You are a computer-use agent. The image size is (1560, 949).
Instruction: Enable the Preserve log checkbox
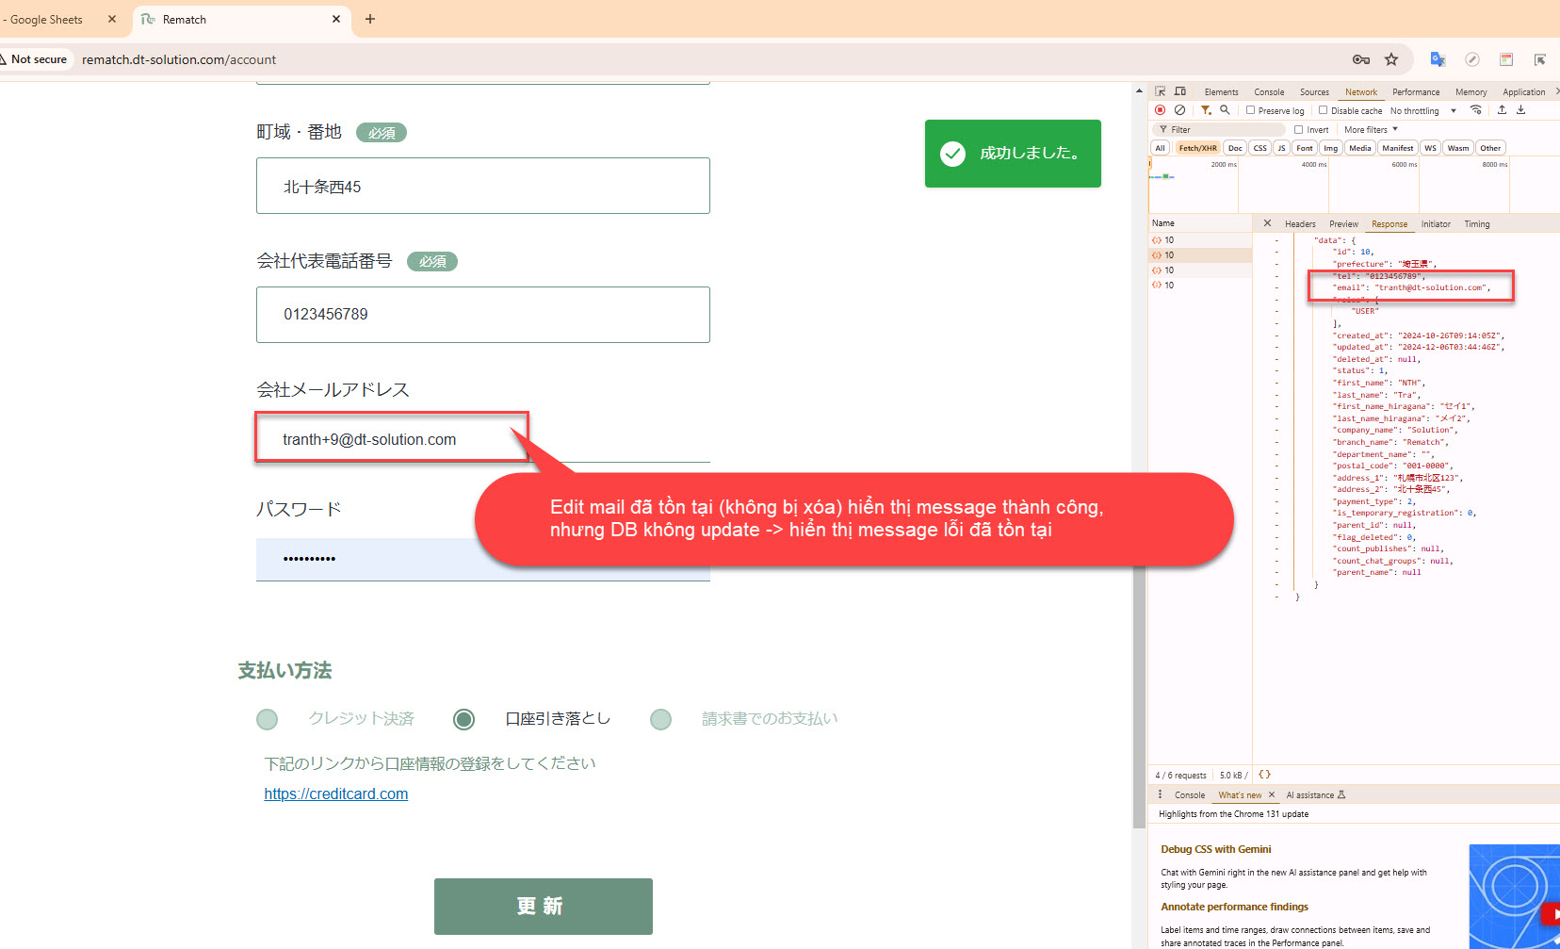click(x=1251, y=110)
